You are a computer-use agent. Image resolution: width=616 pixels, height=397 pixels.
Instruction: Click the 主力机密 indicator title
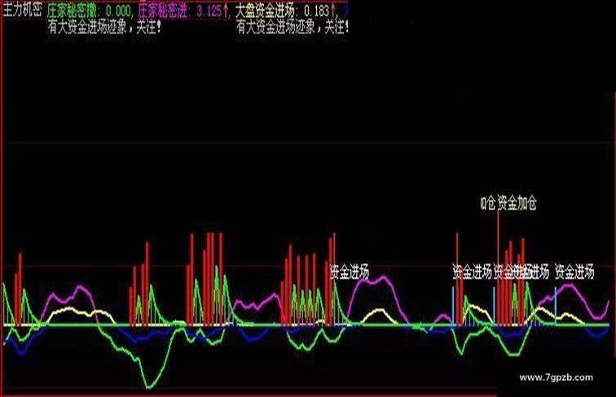coord(22,10)
